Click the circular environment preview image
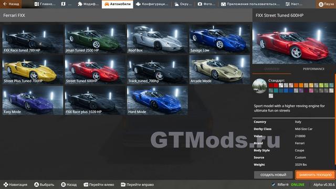Image resolution: width=336 pixels, height=189 pixels. [260, 86]
